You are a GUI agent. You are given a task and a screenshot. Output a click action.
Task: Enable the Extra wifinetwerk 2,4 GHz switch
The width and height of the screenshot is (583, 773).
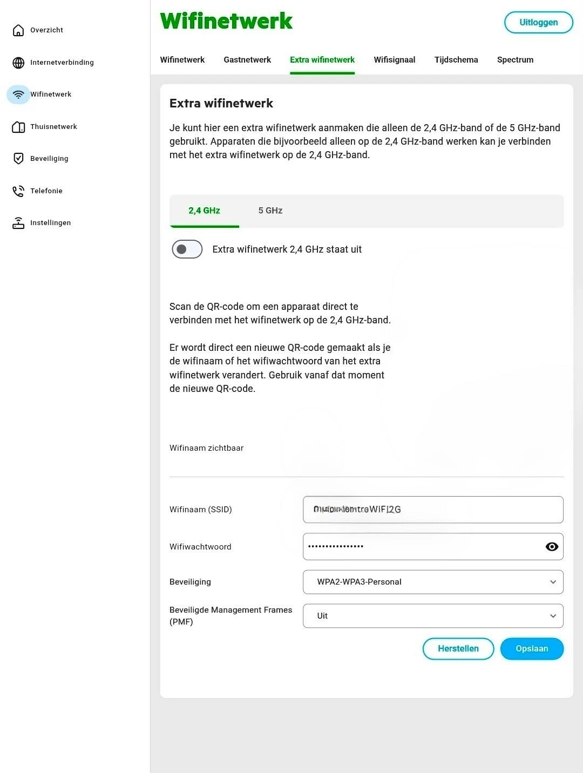(187, 249)
